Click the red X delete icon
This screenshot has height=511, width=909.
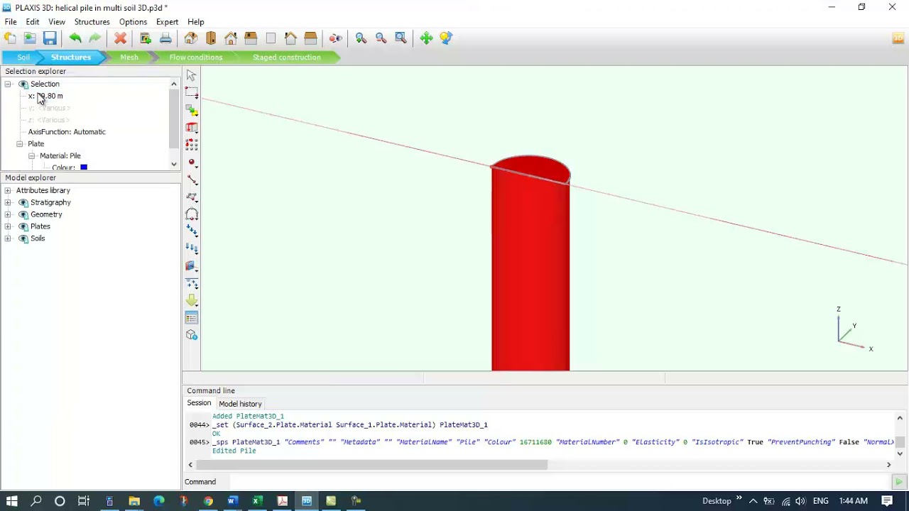[x=120, y=38]
